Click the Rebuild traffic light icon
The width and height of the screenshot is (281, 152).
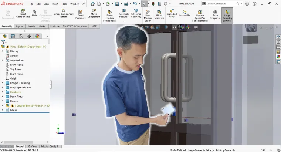click(153, 4)
